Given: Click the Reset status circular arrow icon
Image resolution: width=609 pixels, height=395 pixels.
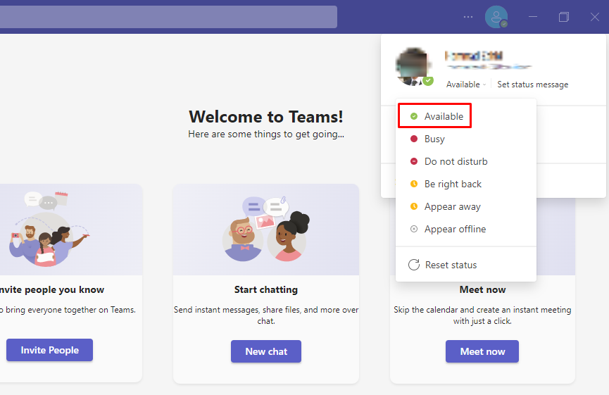Looking at the screenshot, I should point(414,265).
